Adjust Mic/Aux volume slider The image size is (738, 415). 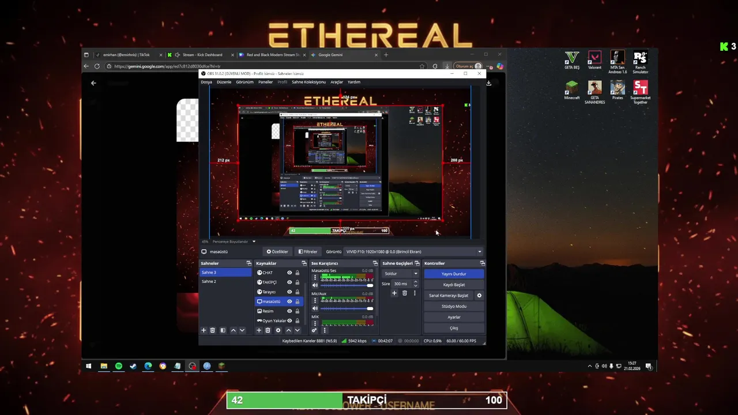click(x=347, y=308)
